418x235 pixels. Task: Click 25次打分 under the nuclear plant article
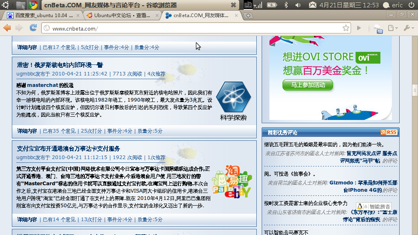[x=91, y=131]
